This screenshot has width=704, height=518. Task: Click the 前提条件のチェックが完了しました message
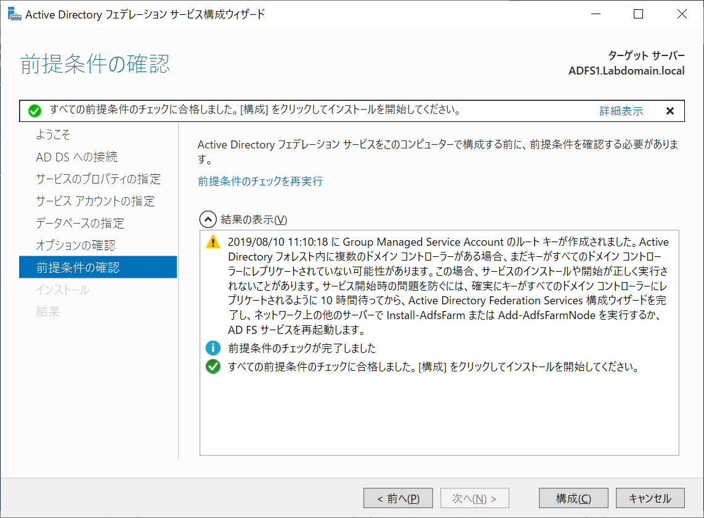tap(302, 349)
